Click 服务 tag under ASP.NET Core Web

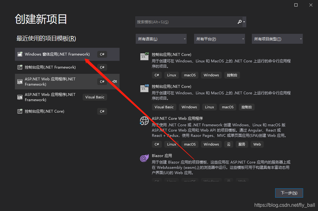[x=242, y=144]
